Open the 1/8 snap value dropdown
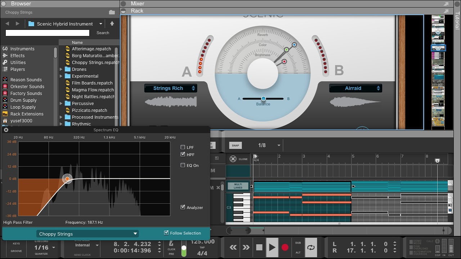Screen dimensions: 461x259 [x=278, y=146]
